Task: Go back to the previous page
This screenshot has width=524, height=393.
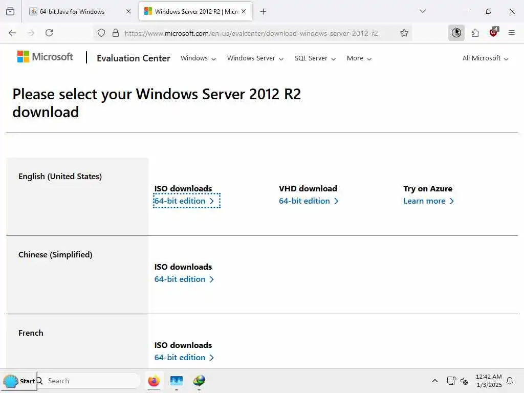Action: click(x=12, y=33)
